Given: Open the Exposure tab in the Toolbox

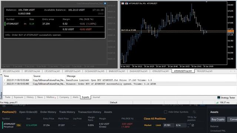Looking at the screenshot, I should tap(19, 97).
